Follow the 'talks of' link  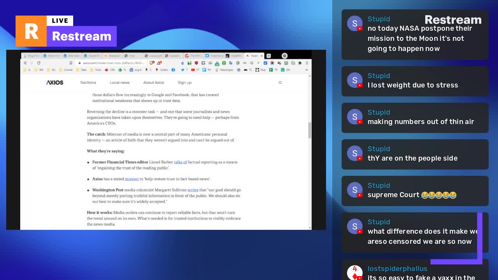[180, 162]
